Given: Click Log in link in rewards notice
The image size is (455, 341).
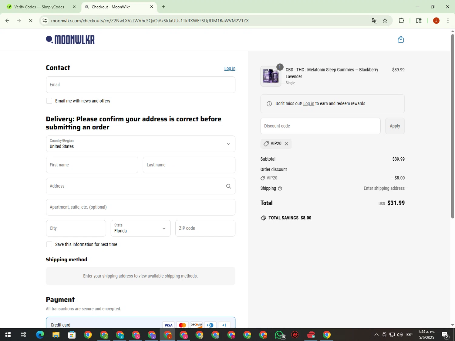Looking at the screenshot, I should coord(308,104).
